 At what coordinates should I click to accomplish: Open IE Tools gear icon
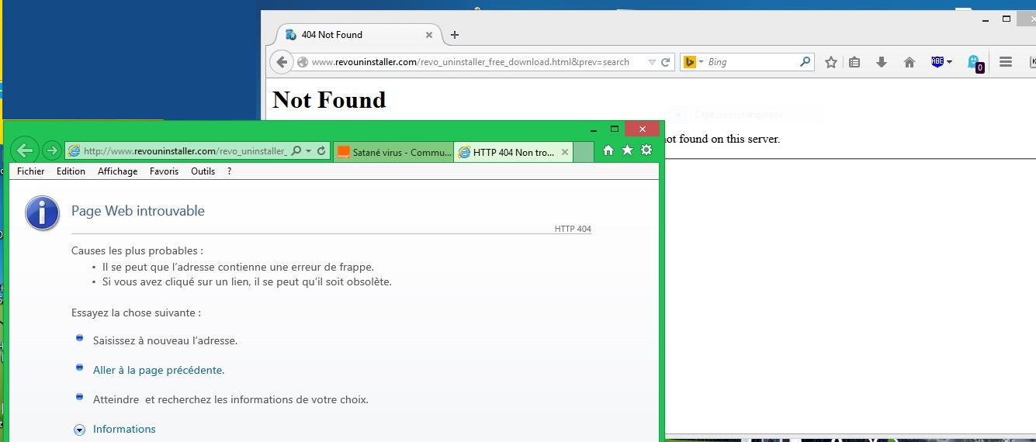(646, 150)
